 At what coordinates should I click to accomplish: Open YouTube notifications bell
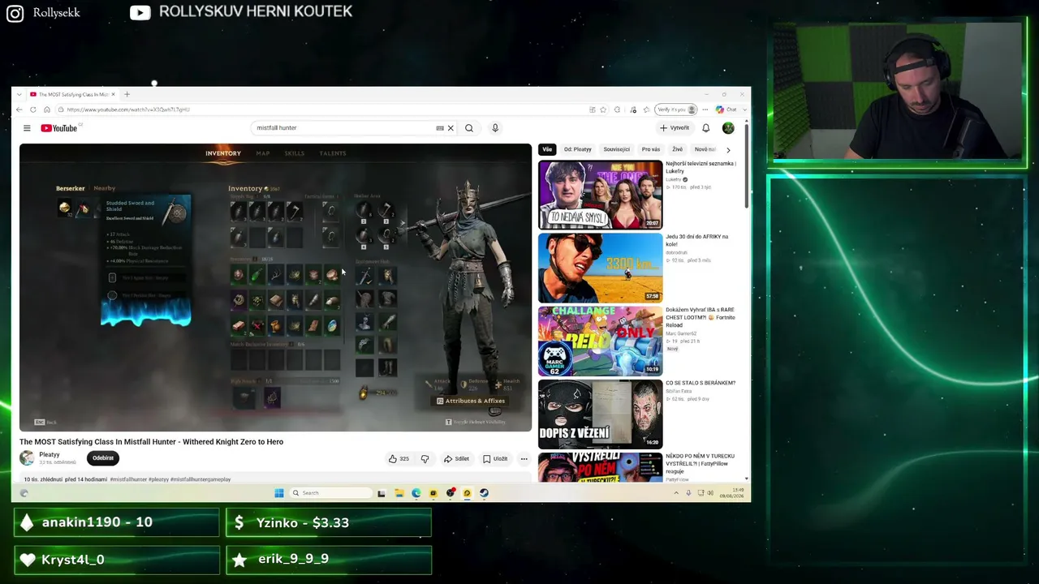[x=705, y=128]
